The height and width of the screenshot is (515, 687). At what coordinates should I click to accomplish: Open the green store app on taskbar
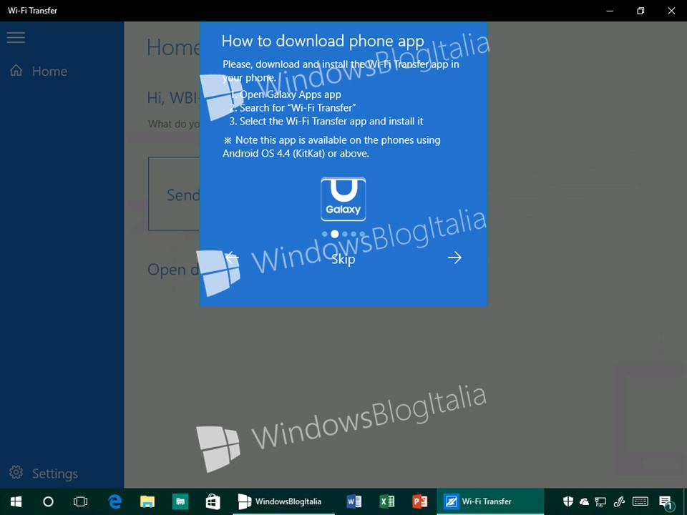click(180, 501)
